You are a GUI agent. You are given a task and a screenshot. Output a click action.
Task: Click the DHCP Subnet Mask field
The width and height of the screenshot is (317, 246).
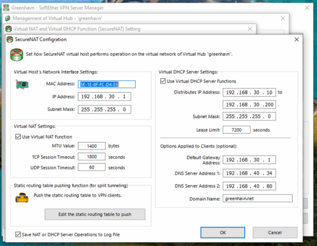point(249,116)
